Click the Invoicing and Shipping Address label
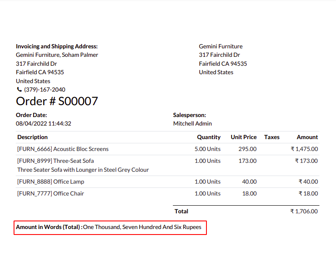The image size is (336, 257). coord(56,46)
